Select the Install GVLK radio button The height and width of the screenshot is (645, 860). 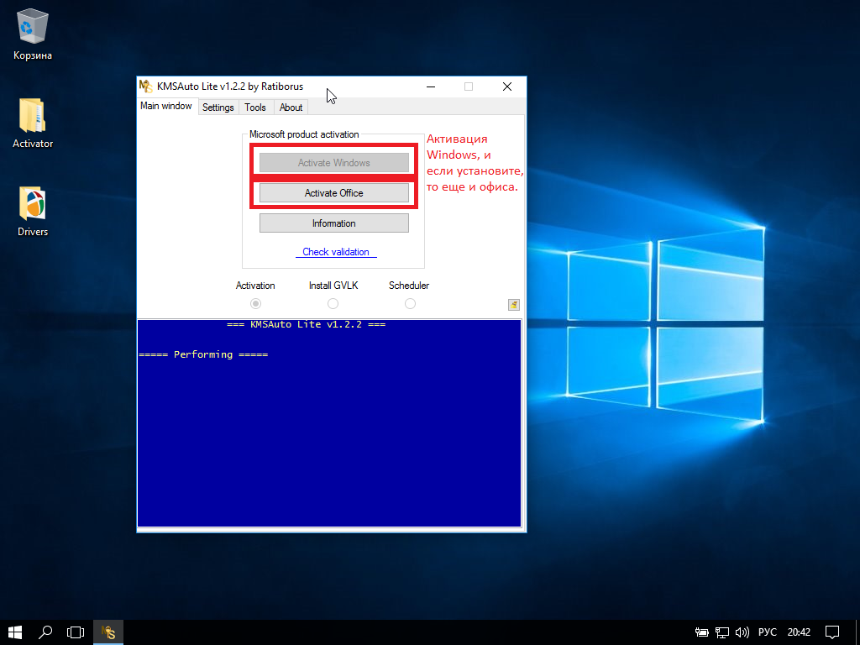(333, 303)
